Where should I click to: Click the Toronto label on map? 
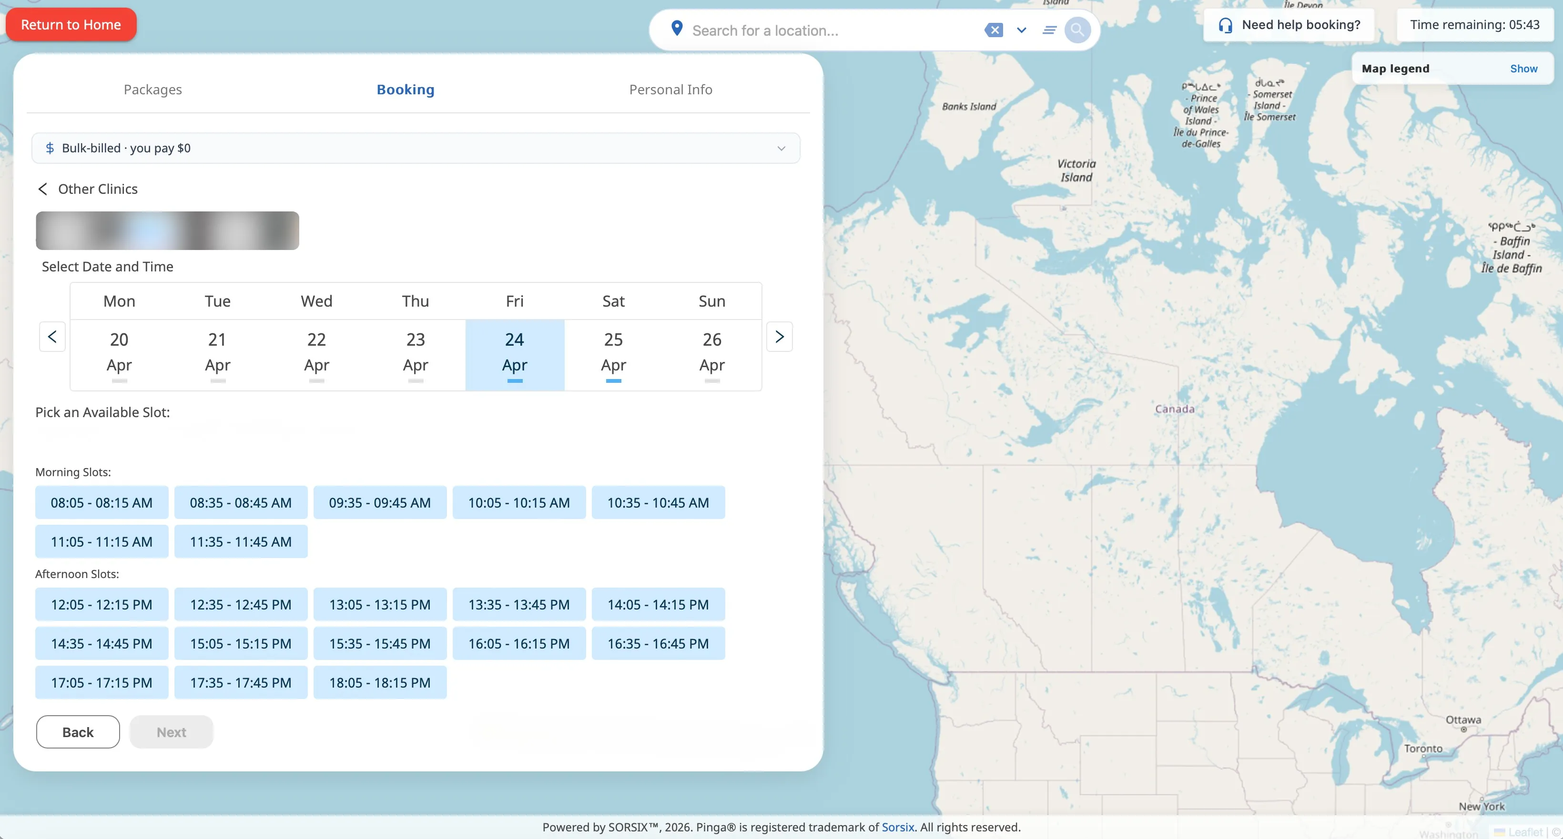pos(1423,748)
